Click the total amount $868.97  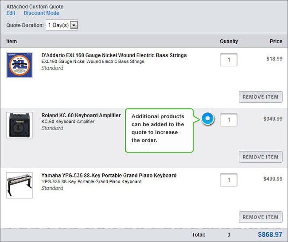[x=270, y=234]
